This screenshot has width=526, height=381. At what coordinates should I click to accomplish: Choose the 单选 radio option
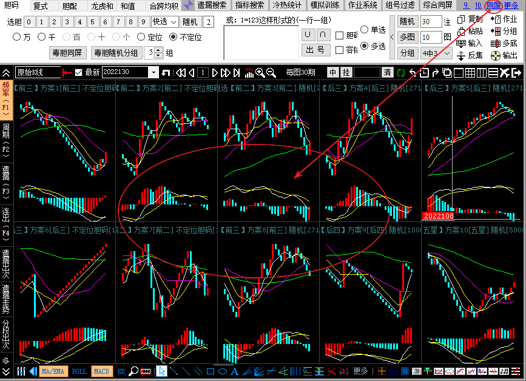point(365,30)
